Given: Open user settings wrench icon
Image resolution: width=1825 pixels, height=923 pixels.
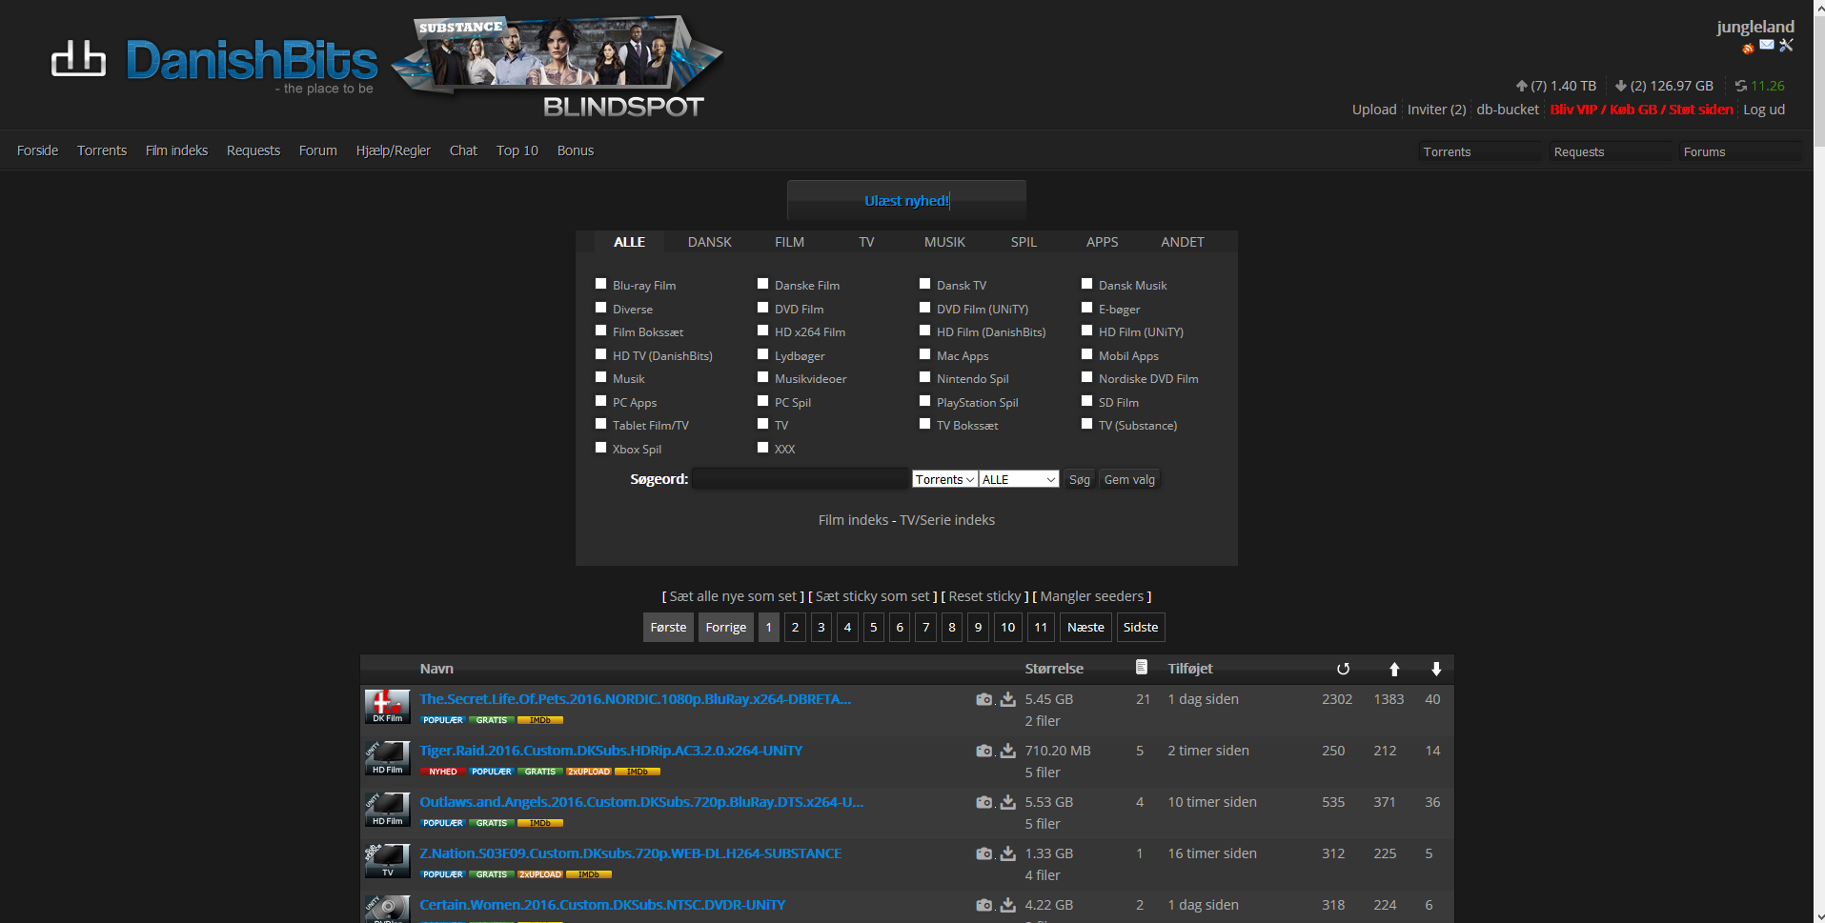Looking at the screenshot, I should point(1786,45).
